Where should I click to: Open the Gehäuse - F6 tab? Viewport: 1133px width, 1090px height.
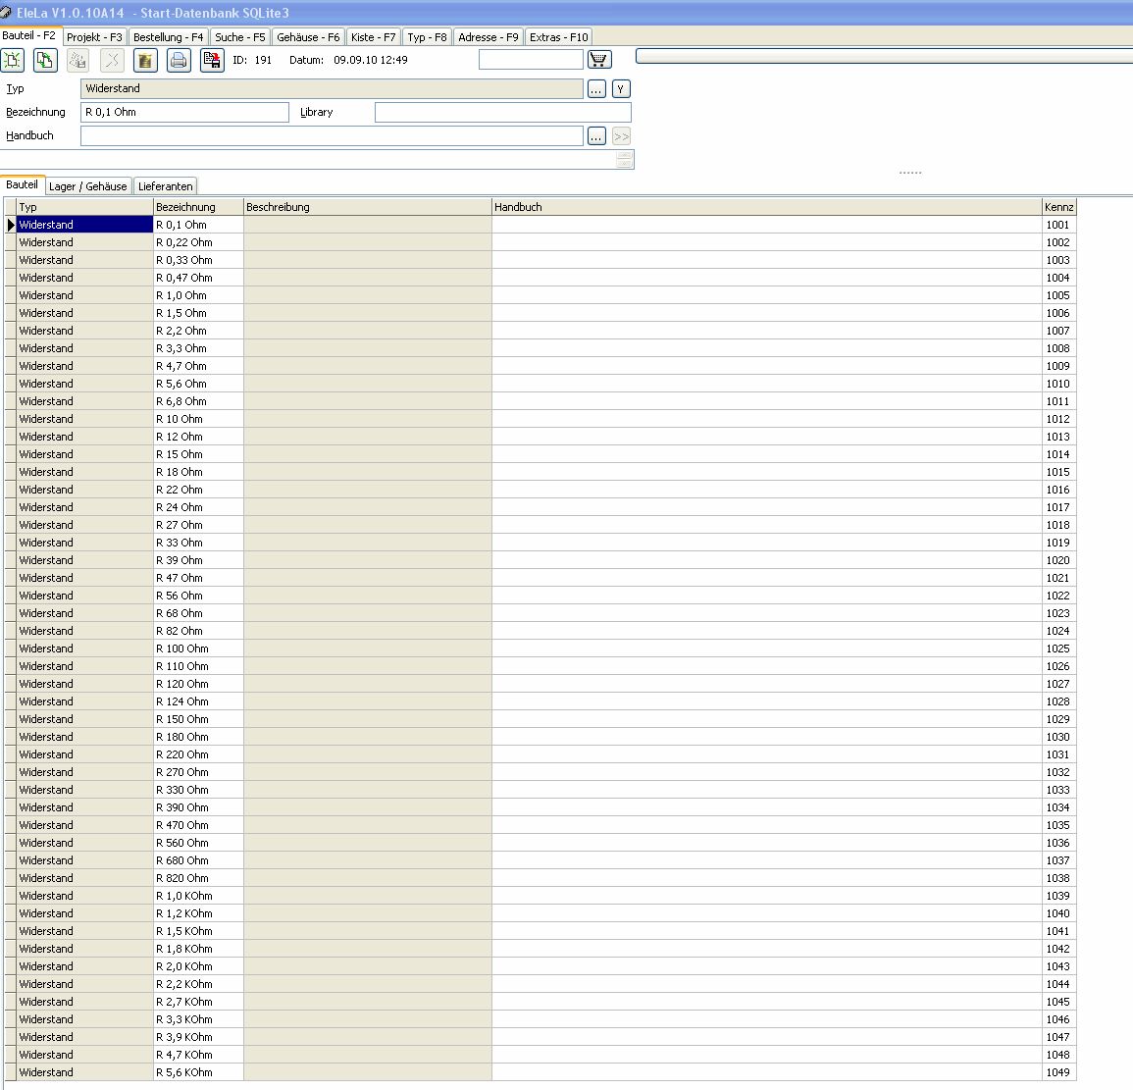tap(308, 37)
